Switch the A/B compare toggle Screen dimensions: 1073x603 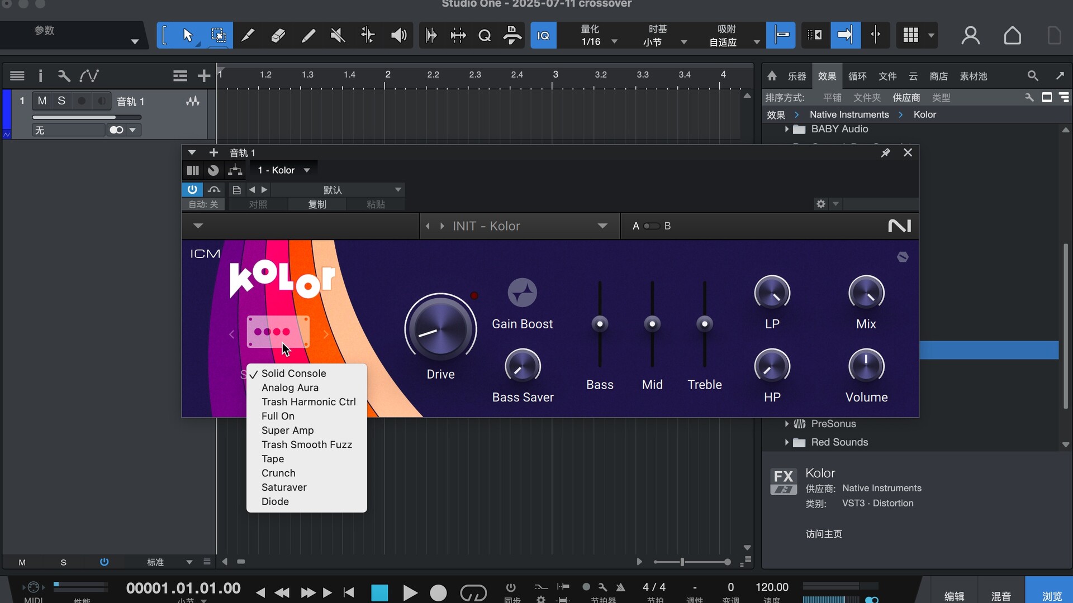pos(651,226)
